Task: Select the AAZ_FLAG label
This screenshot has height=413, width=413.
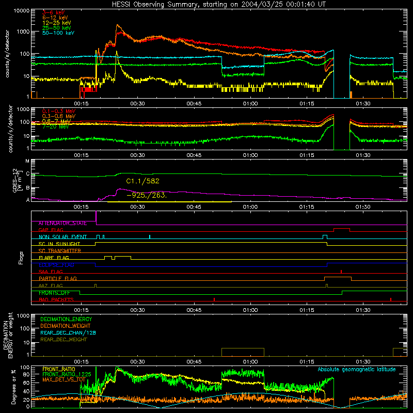Action: point(51,285)
